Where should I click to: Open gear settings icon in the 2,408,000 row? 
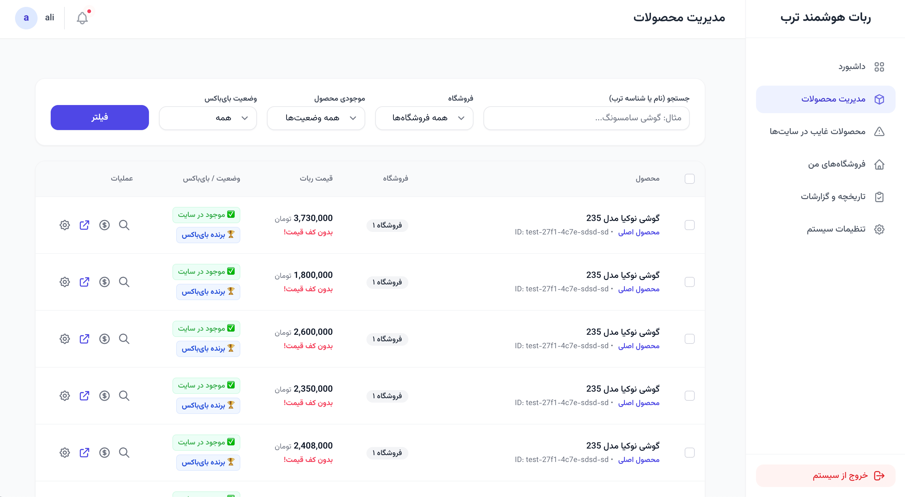tap(65, 452)
